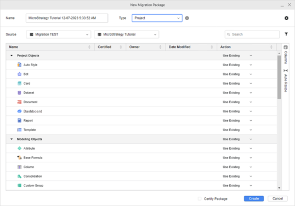This screenshot has width=295, height=206.
Task: Select the Bot object icon
Action: [19, 74]
